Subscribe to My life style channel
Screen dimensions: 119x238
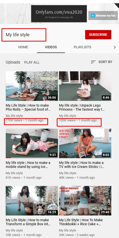98,35
